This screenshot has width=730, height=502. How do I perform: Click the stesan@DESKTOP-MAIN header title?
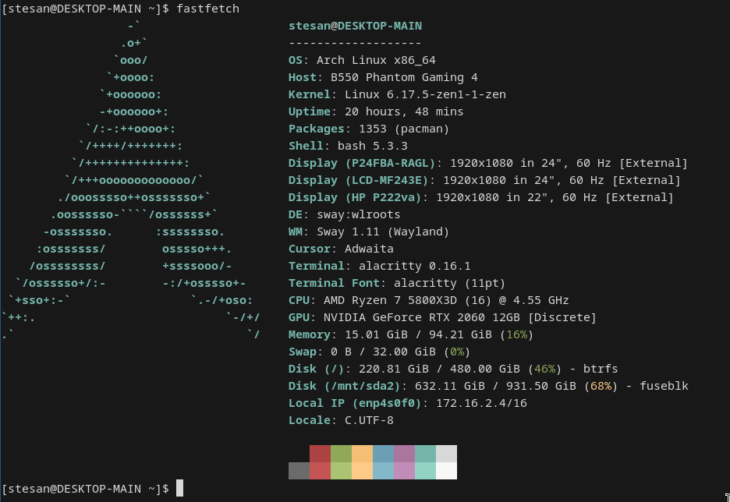(x=355, y=26)
